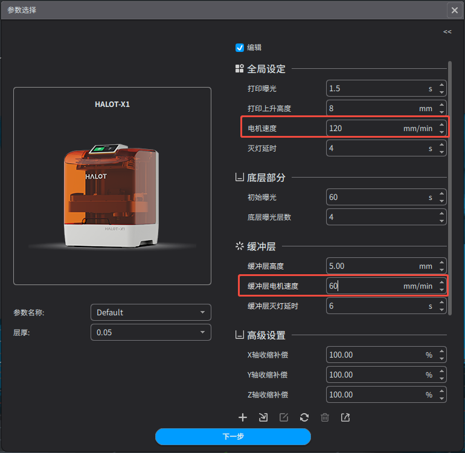Click the 底层曝光层数 input field
Screen dimensions: 465x453
click(386, 217)
